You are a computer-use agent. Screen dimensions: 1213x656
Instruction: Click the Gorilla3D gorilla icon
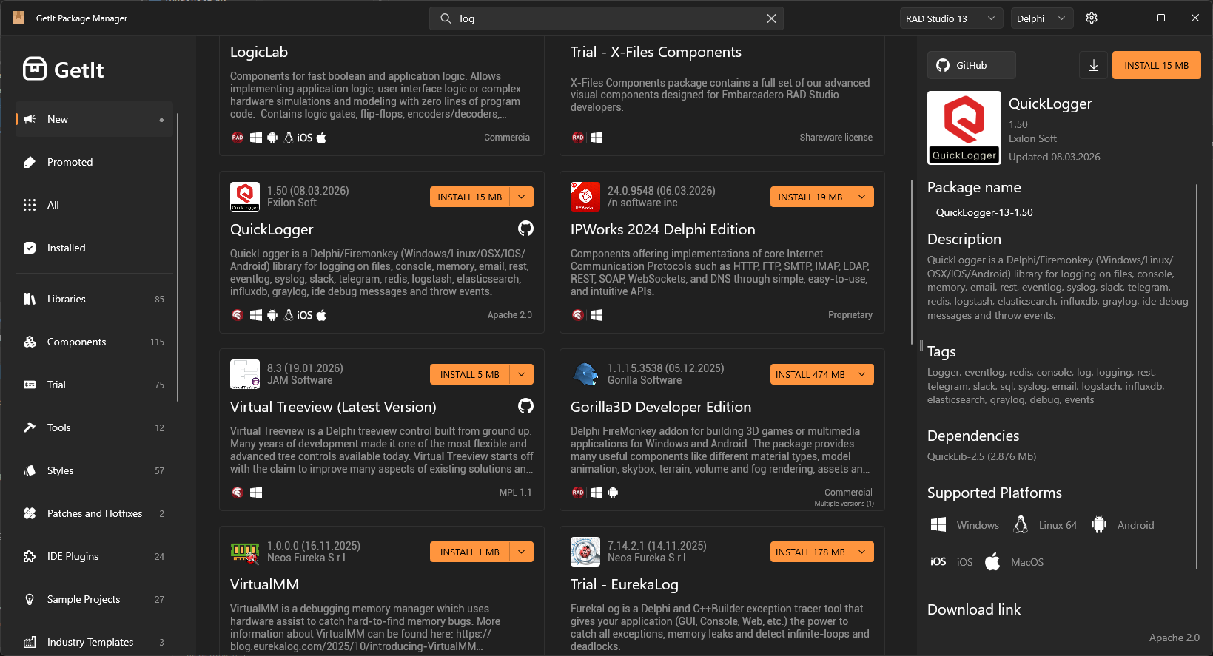[x=585, y=374]
